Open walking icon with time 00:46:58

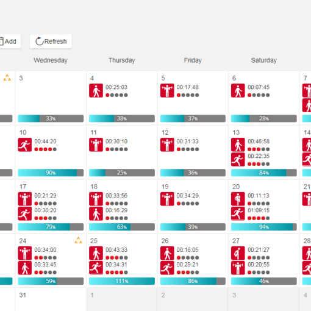coord(238,145)
